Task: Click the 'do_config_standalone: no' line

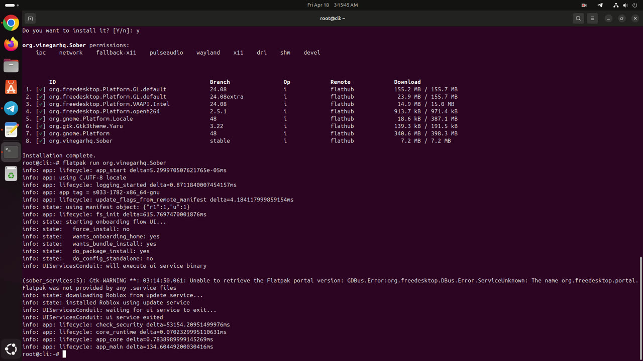Action: click(x=87, y=259)
